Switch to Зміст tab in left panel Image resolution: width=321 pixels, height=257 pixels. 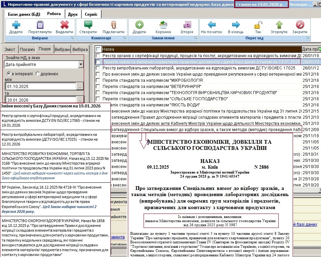pyautogui.click(x=10, y=49)
